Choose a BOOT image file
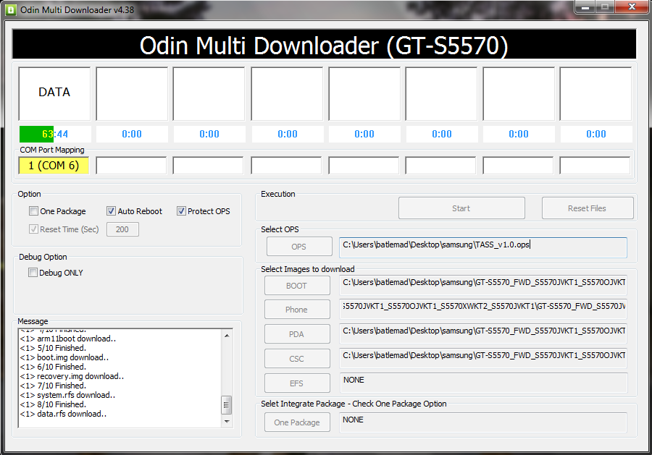The height and width of the screenshot is (455, 652). (297, 286)
